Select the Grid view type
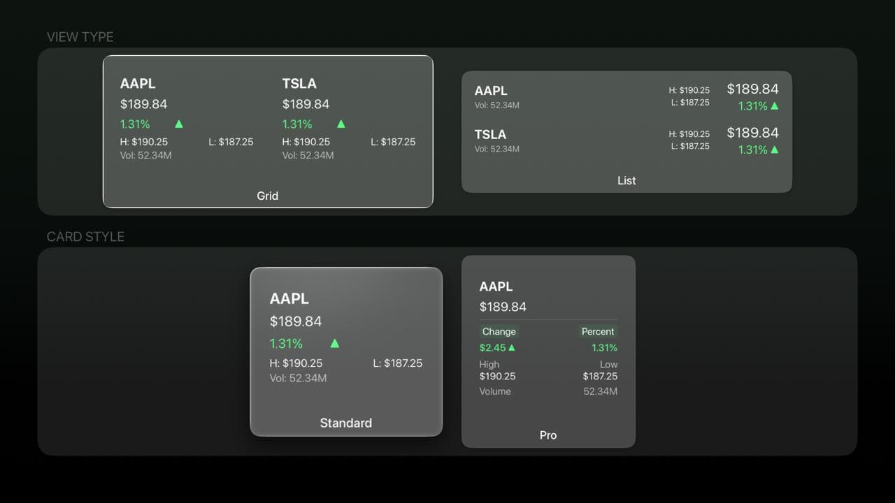Viewport: 895px width, 503px height. (268, 131)
